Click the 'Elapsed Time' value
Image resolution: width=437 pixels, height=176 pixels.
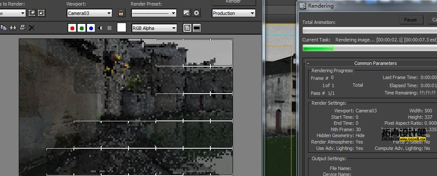click(x=428, y=85)
